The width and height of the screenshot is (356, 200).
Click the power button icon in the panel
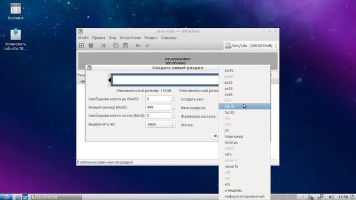pos(352,197)
